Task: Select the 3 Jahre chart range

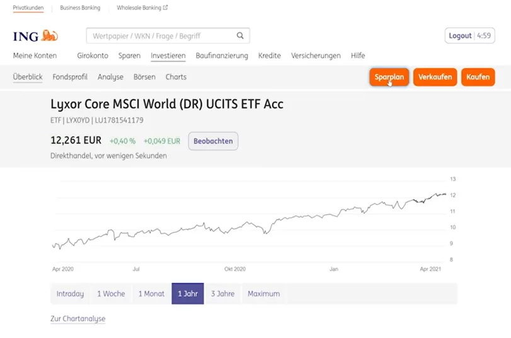Action: click(222, 294)
